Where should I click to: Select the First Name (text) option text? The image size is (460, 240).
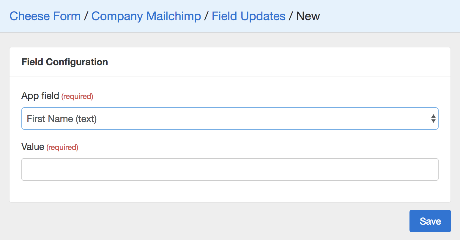[x=62, y=119]
